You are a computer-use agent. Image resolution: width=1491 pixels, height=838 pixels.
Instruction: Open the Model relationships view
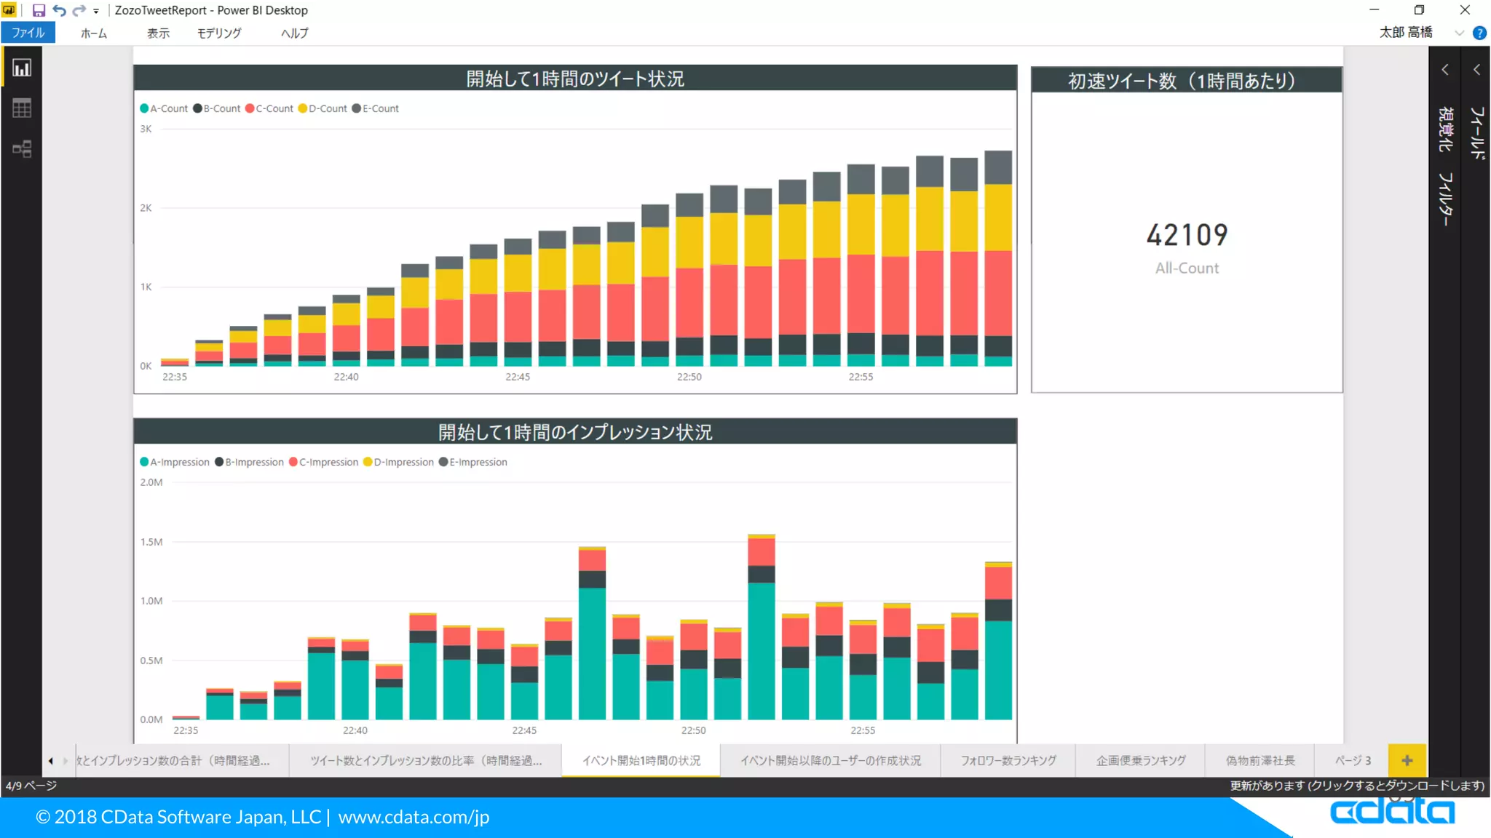point(22,149)
